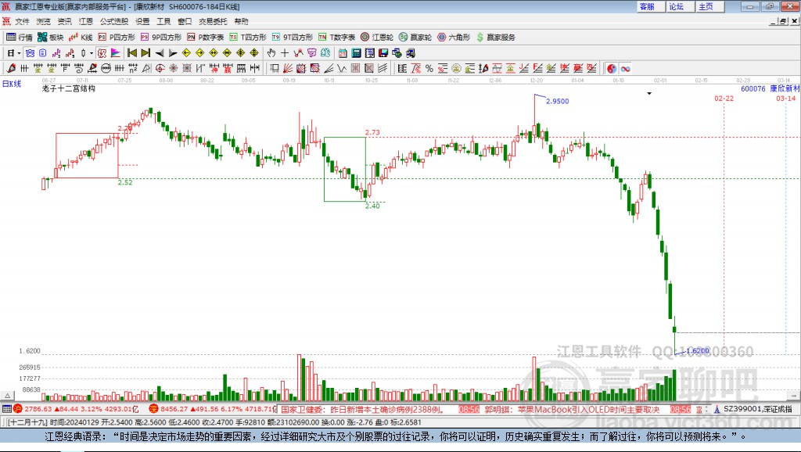This screenshot has height=452, width=801.
Task: Click the 主页 button
Action: (x=709, y=6)
